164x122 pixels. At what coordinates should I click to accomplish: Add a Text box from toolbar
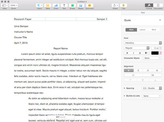pyautogui.click(x=64, y=5)
